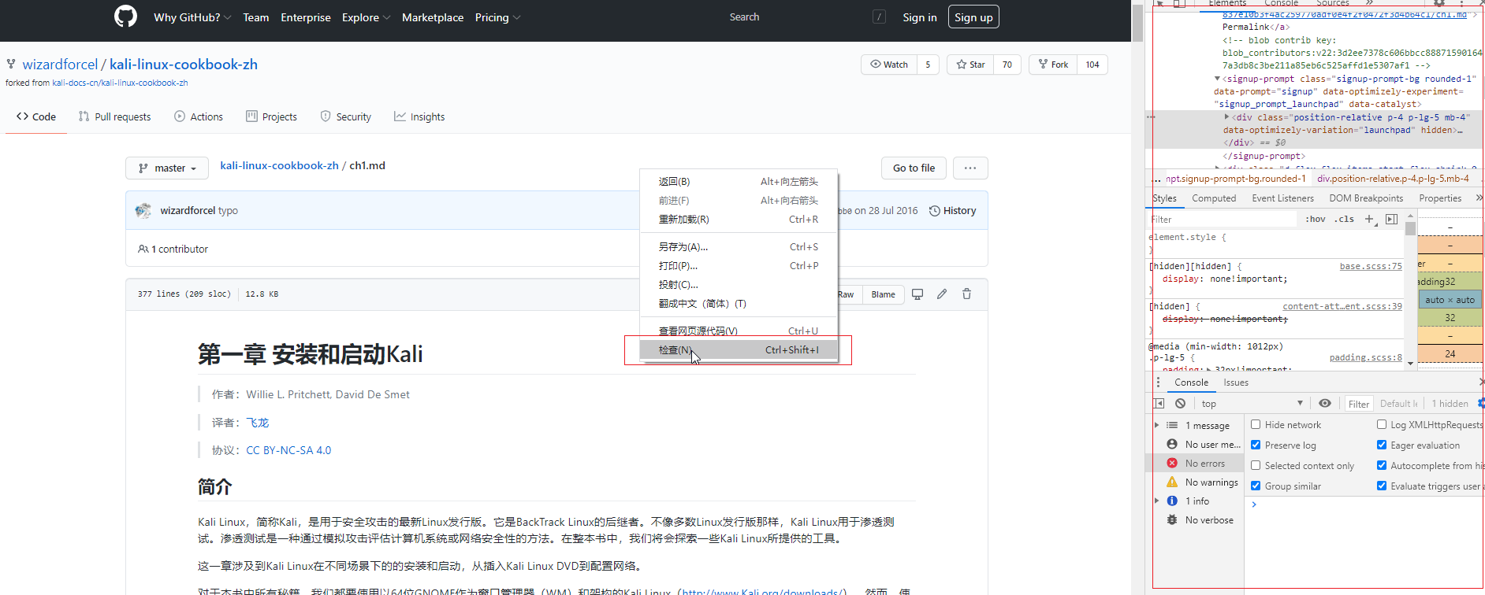Image resolution: width=1485 pixels, height=595 pixels.
Task: Star the repository
Action: point(970,65)
